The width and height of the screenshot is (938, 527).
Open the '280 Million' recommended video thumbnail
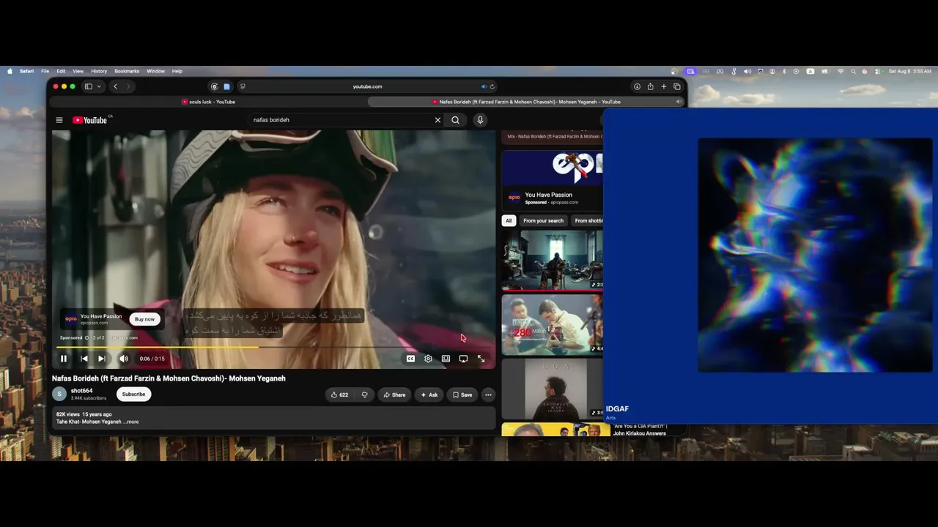[553, 324]
